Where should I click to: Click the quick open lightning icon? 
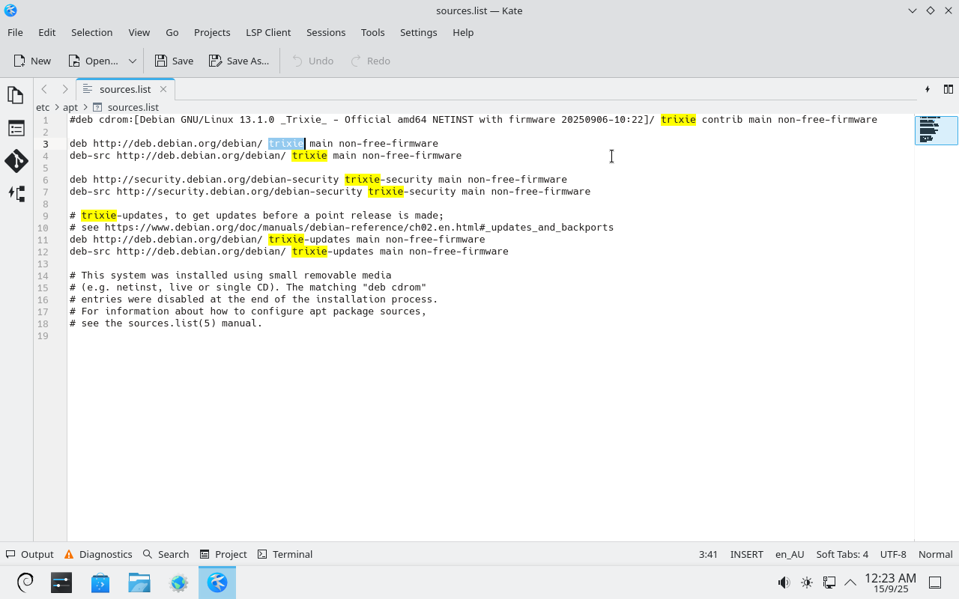coord(928,89)
